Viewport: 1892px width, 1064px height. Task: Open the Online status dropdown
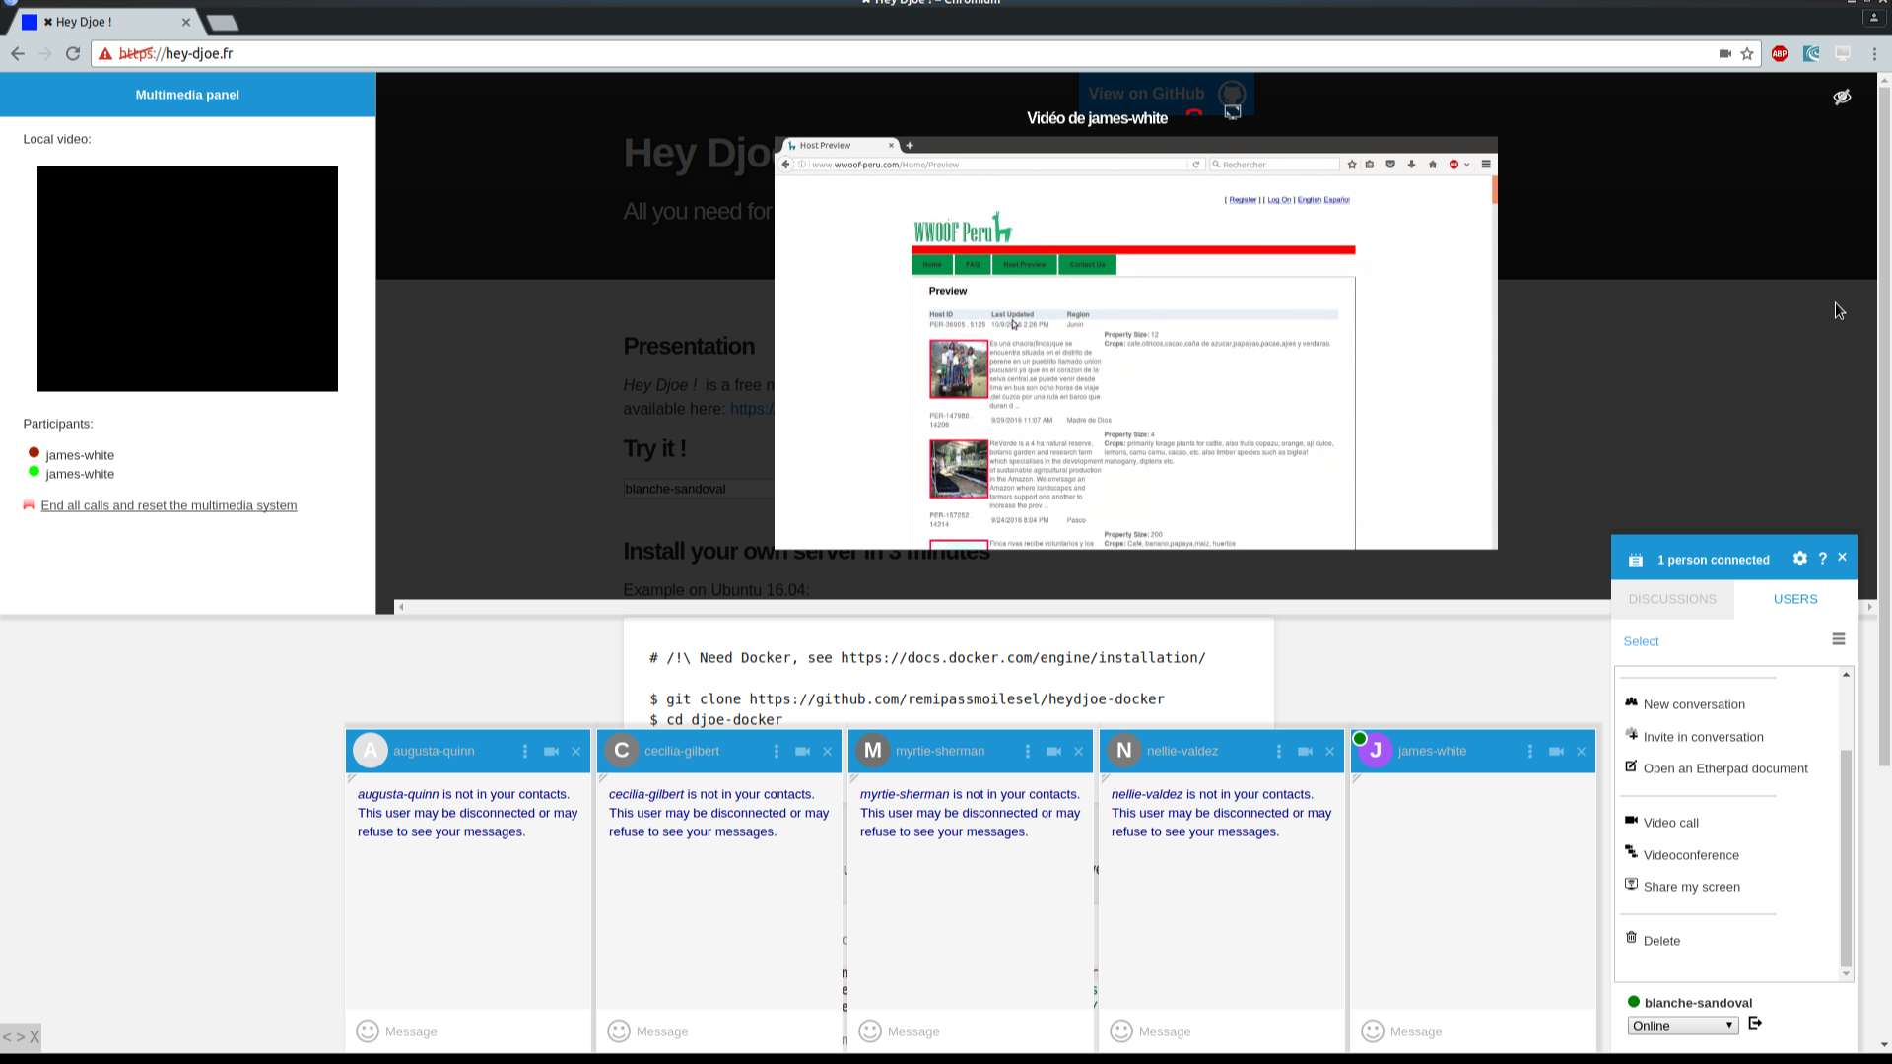click(x=1682, y=1026)
